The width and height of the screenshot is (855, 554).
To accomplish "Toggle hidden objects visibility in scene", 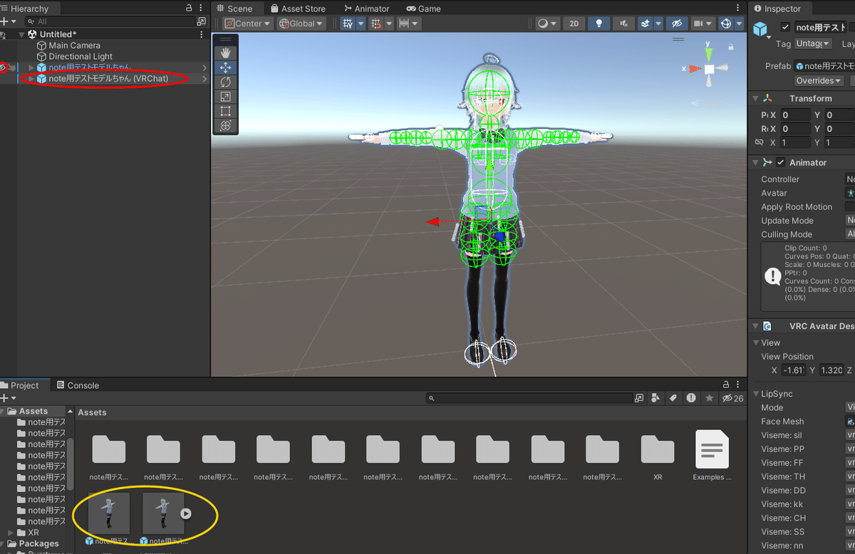I will click(x=678, y=23).
